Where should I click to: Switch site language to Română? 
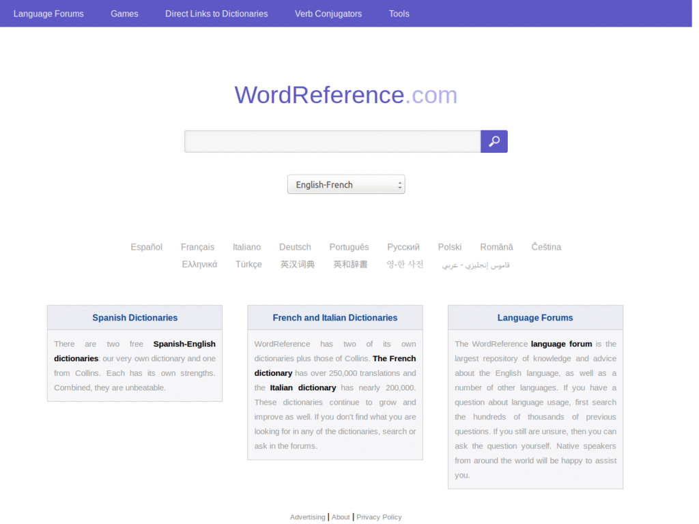497,247
